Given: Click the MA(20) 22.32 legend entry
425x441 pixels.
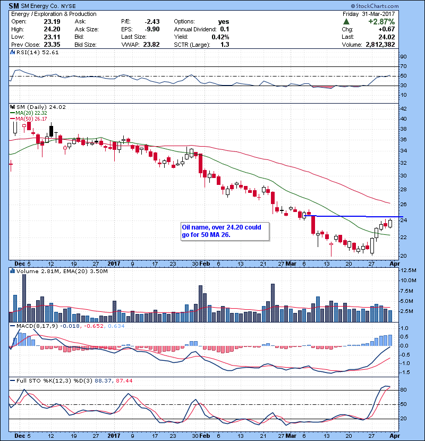Looking at the screenshot, I should click(29, 113).
